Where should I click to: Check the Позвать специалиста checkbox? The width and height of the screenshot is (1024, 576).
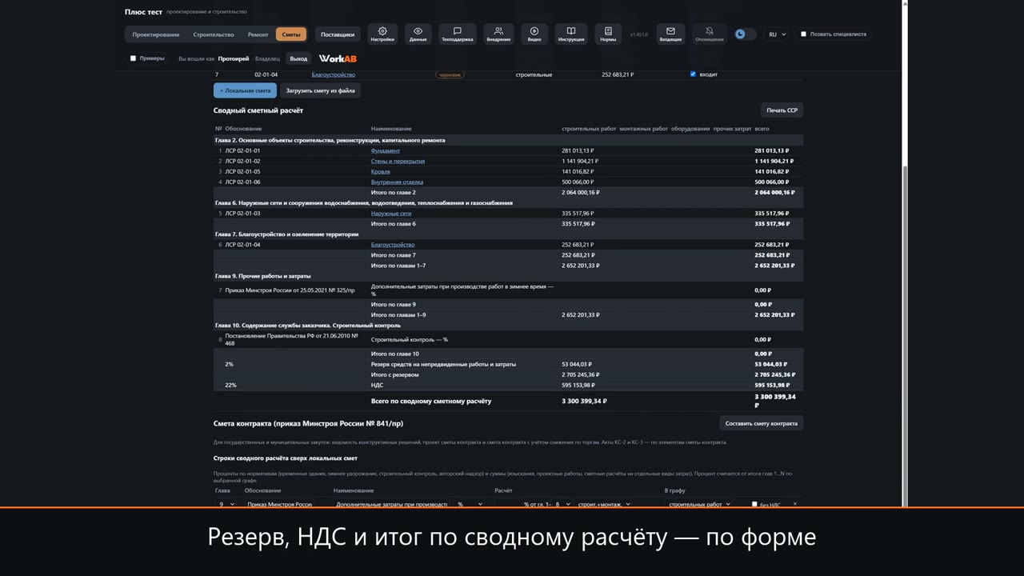(x=803, y=34)
